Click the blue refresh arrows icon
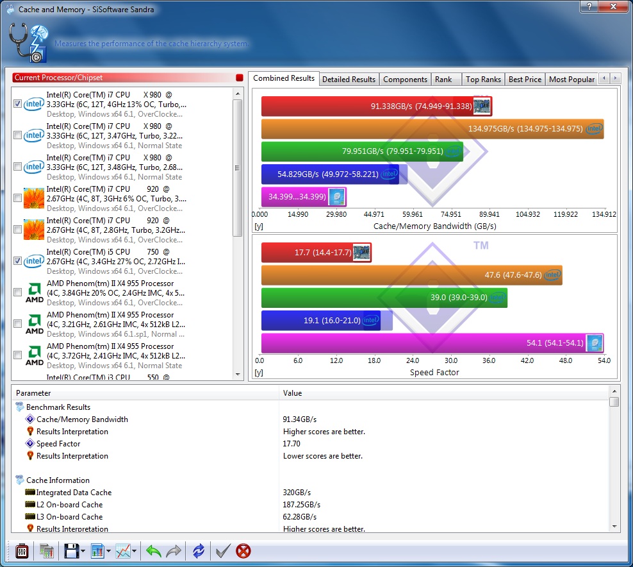The width and height of the screenshot is (633, 567). tap(199, 551)
